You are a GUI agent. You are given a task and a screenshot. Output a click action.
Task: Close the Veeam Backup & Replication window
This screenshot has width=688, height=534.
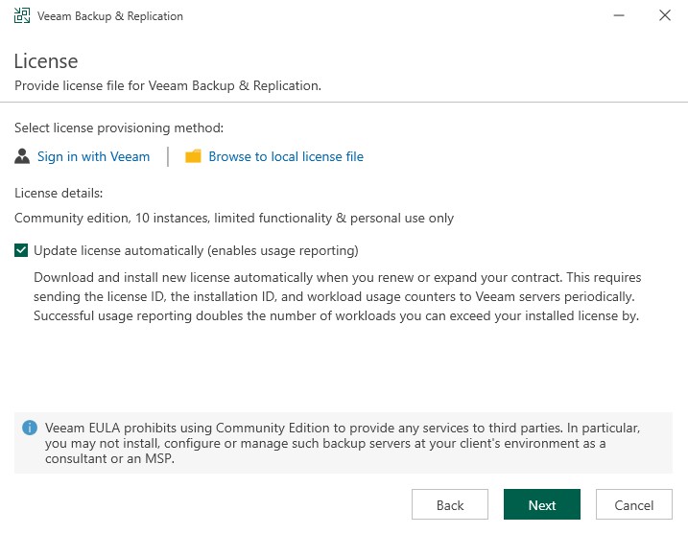[664, 16]
